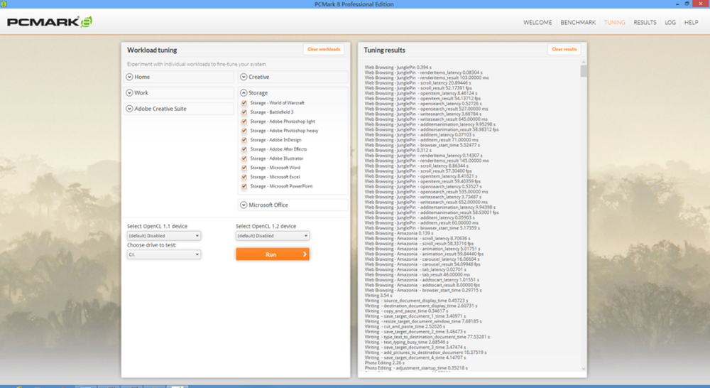Screen dimensions: 710x388
Task: Open the drive to test dropdown
Action: (164, 254)
